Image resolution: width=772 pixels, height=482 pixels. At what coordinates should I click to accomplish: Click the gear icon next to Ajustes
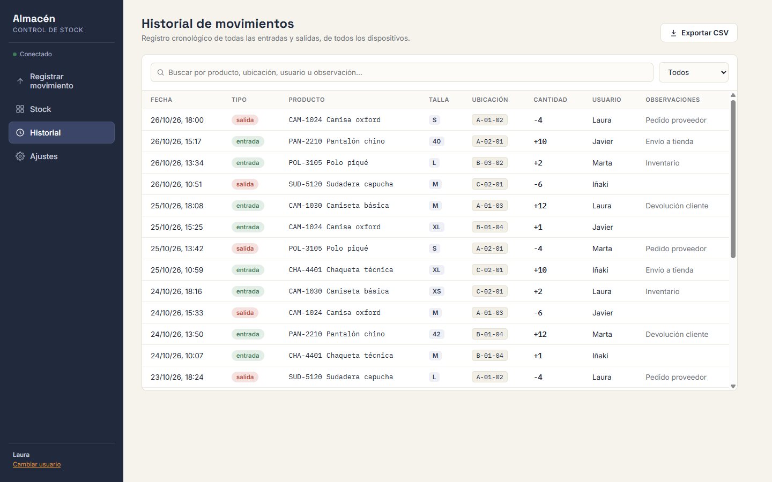[20, 156]
